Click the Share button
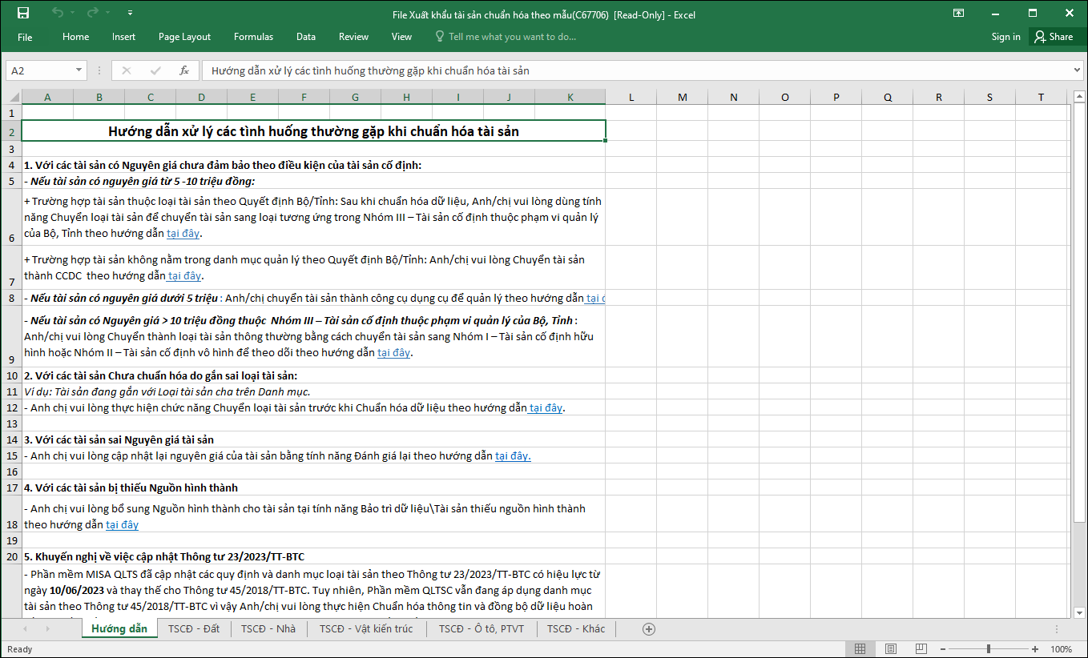 (1053, 37)
